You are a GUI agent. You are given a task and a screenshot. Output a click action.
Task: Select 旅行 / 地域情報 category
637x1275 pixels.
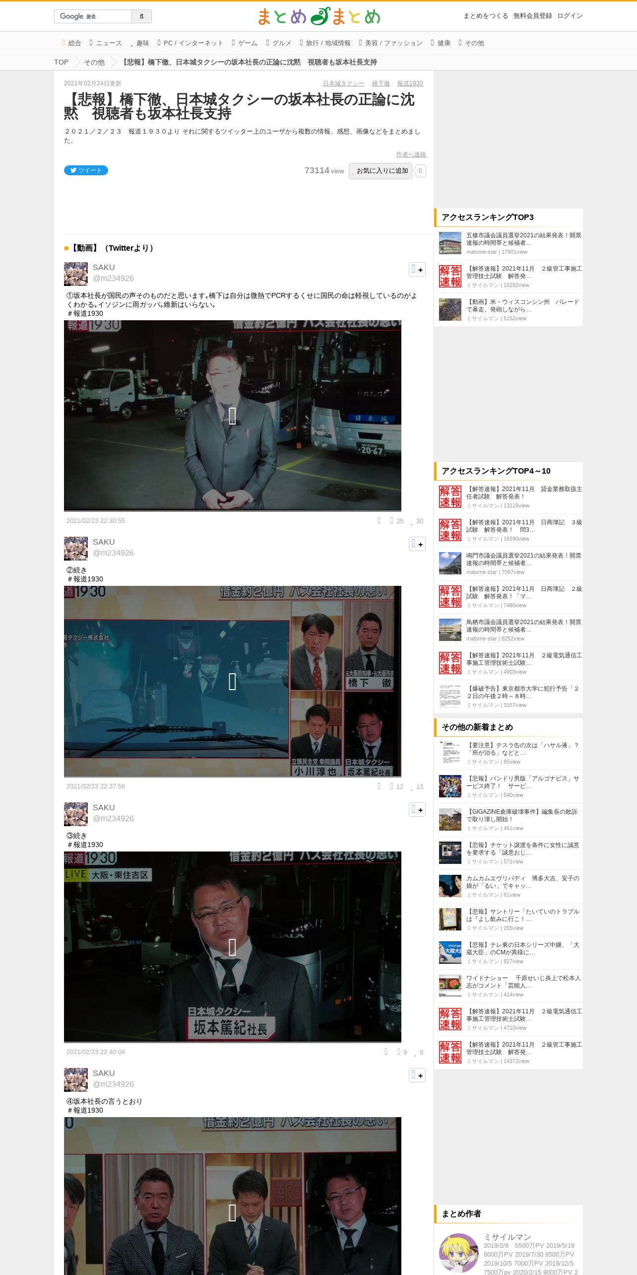click(325, 43)
